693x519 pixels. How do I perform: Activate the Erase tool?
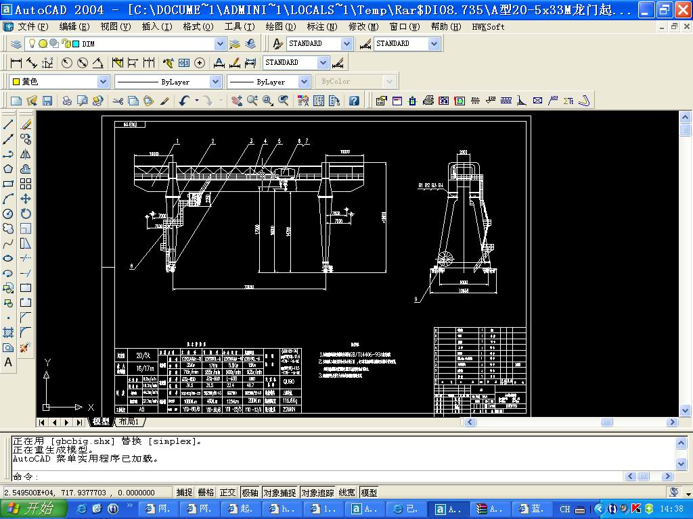click(26, 124)
